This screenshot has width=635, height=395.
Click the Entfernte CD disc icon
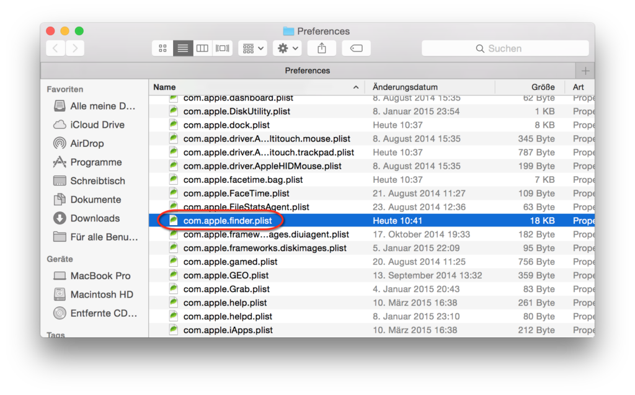(x=60, y=313)
